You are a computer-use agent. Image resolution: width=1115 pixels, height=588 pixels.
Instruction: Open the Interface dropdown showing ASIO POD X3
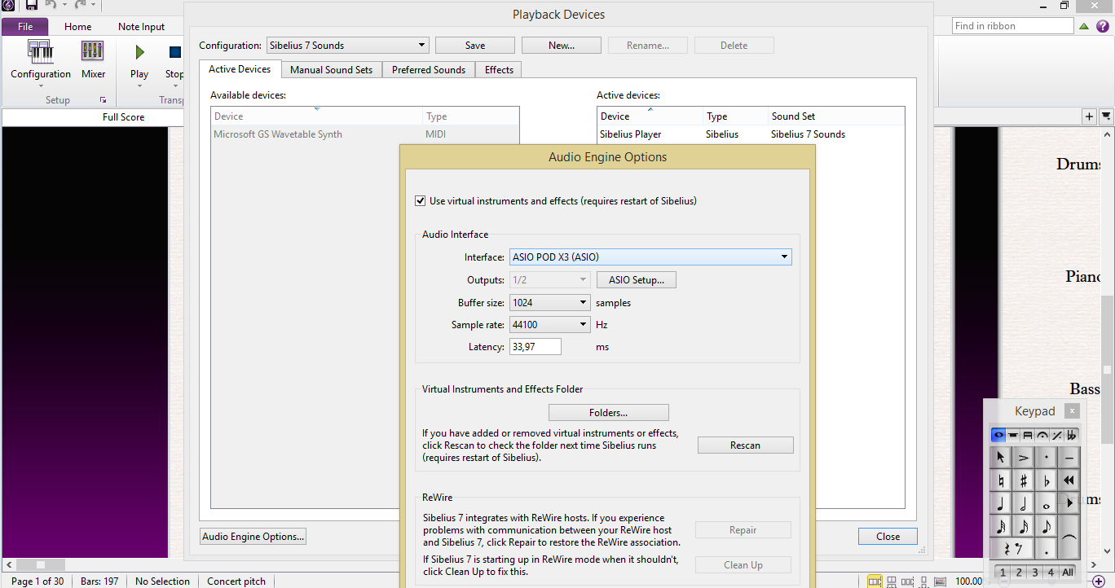(650, 257)
